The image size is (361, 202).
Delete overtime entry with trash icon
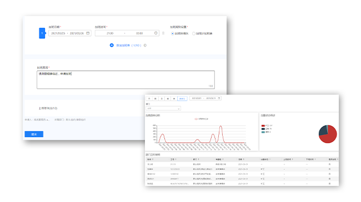coord(163,33)
